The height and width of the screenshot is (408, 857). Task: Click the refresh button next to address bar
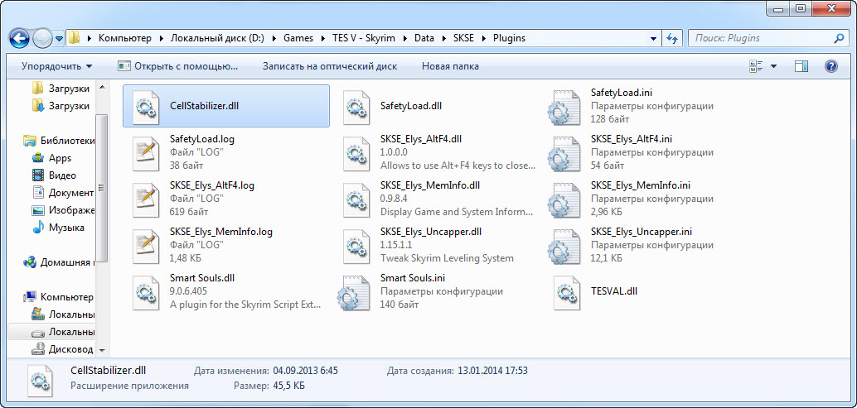coord(671,38)
